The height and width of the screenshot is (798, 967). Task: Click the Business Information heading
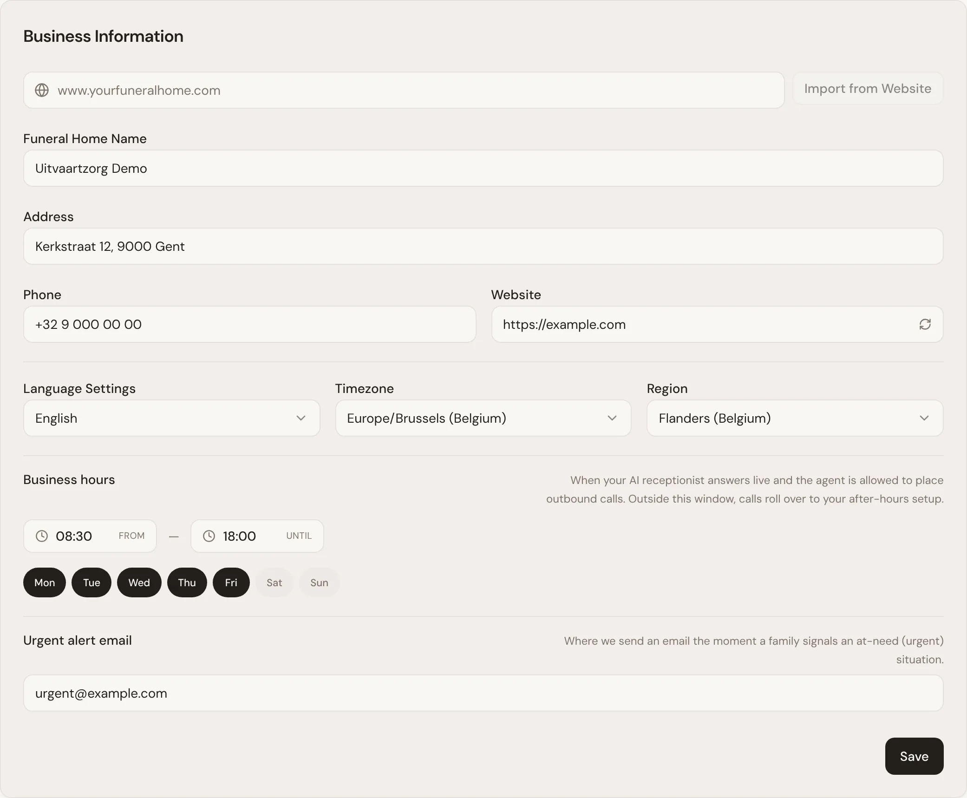coord(104,36)
